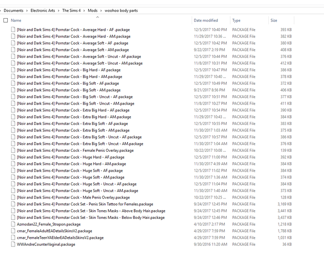Expand chevron after The Sims 4 breadcrumb

click(84, 10)
